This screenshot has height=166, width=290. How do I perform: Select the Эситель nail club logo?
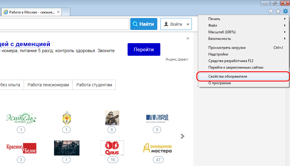coord(21,118)
